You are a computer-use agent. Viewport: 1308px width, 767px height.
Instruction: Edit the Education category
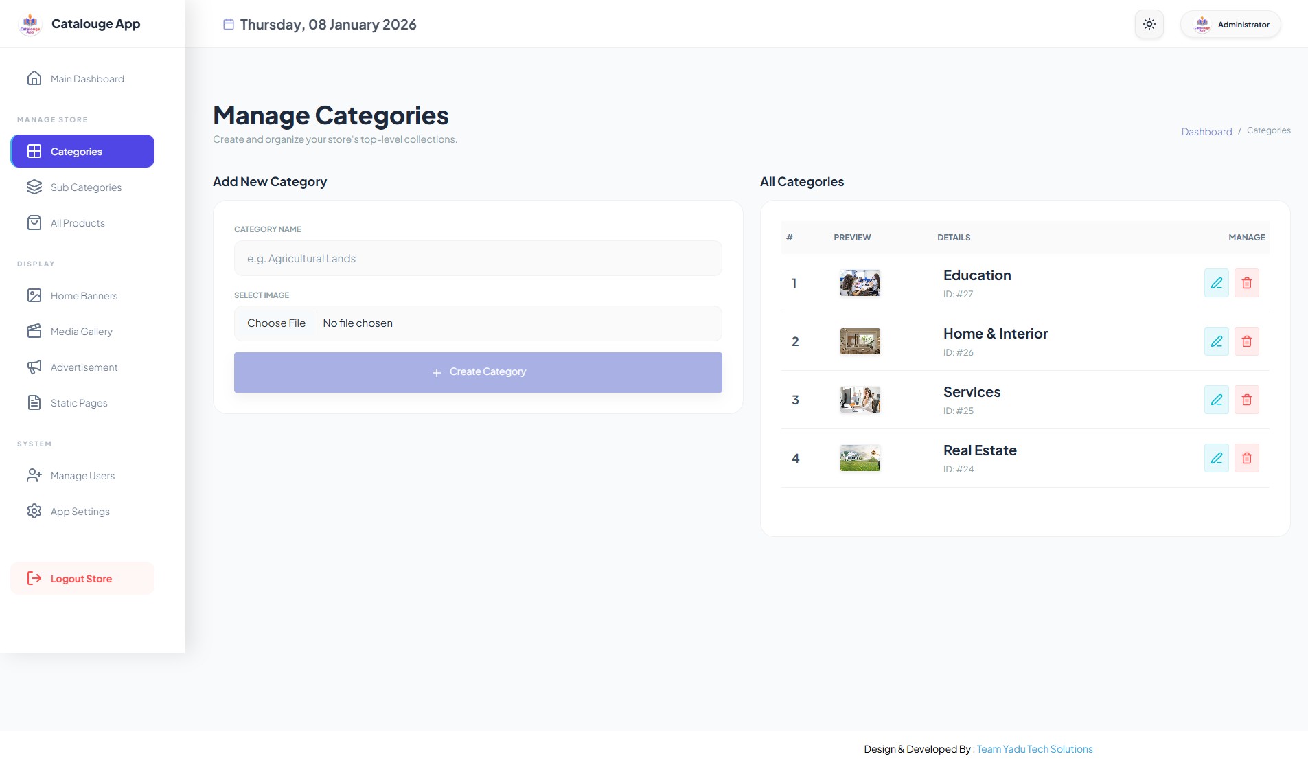click(x=1217, y=283)
